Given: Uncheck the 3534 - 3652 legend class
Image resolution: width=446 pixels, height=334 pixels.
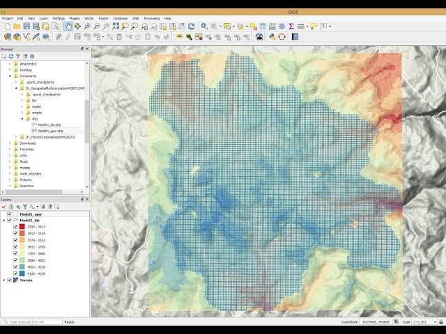Looking at the screenshot, I should pos(15,240).
